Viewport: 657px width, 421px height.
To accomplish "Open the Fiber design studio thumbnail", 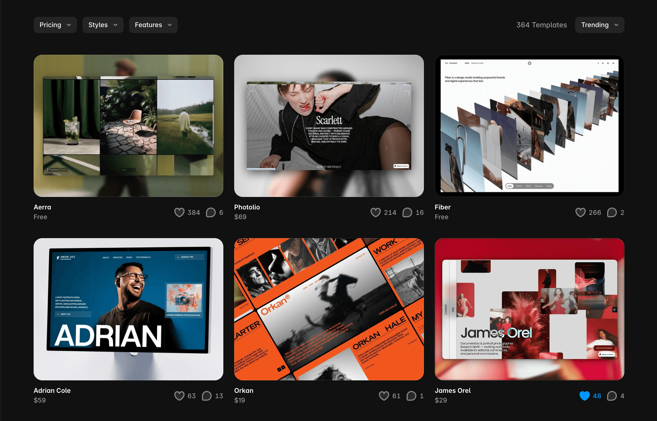I will click(x=529, y=126).
